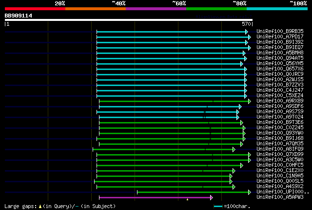Open hit UniRef100_Q94AT5

coord(280,58)
